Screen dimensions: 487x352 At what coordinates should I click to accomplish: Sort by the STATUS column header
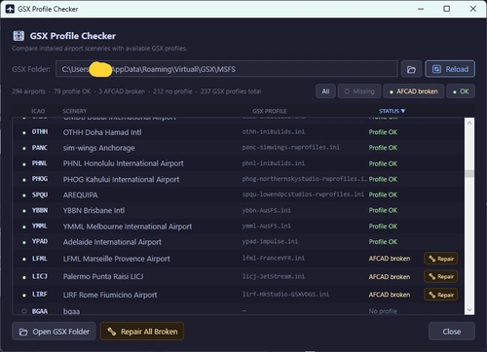(x=392, y=111)
